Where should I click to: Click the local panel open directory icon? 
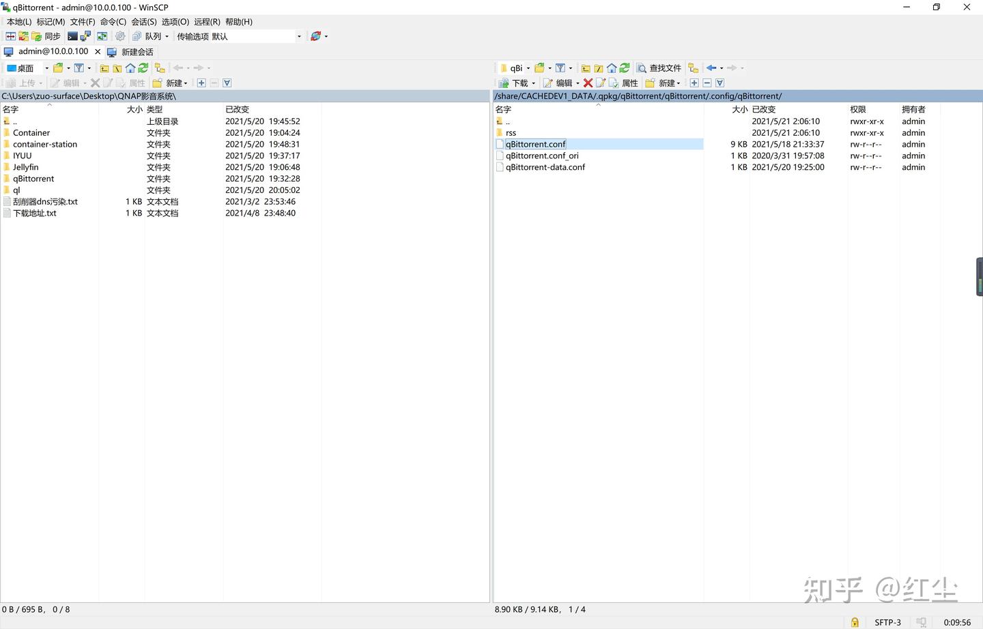point(59,68)
